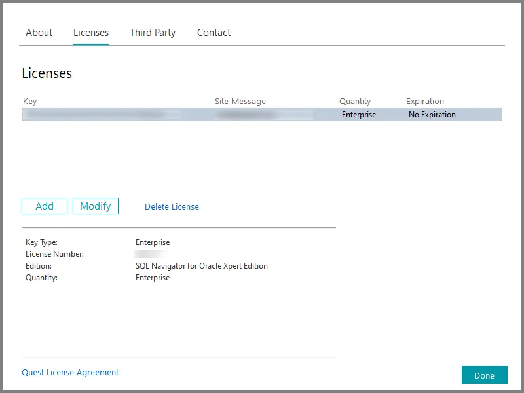Click the Delete License link

(172, 207)
